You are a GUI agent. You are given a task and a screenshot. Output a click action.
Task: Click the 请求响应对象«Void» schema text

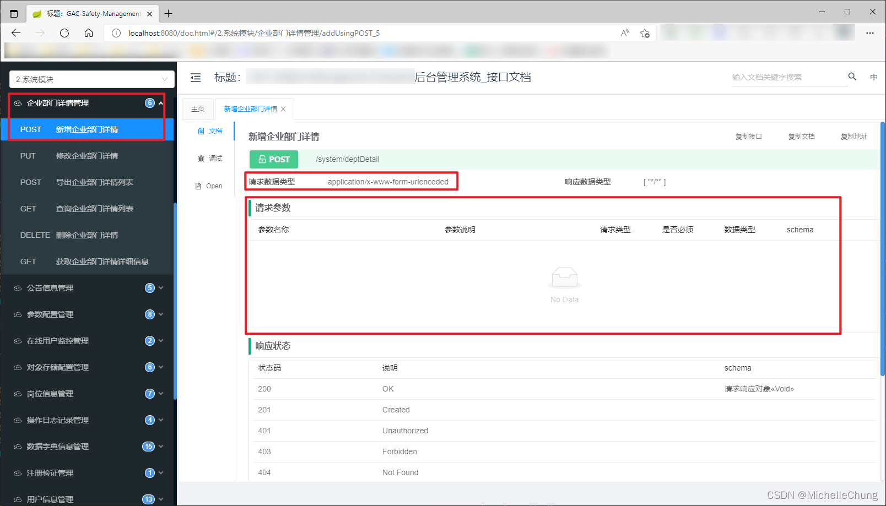click(759, 389)
